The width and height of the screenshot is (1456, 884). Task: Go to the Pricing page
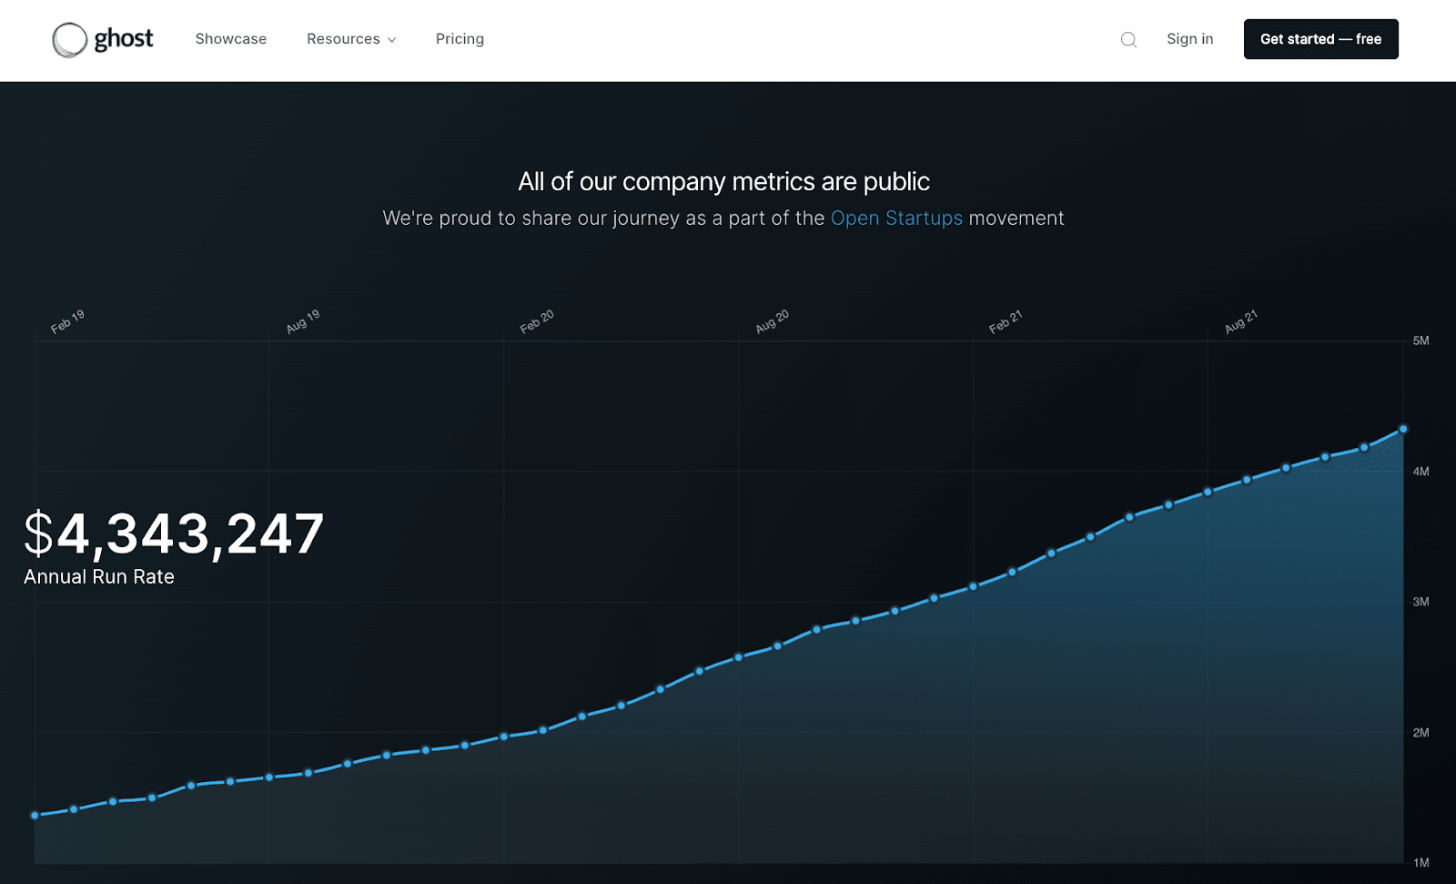pos(460,39)
